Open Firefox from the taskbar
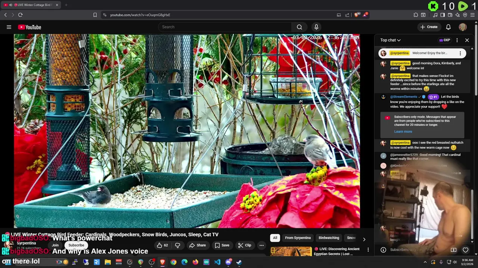This screenshot has height=268, width=478. (195, 262)
